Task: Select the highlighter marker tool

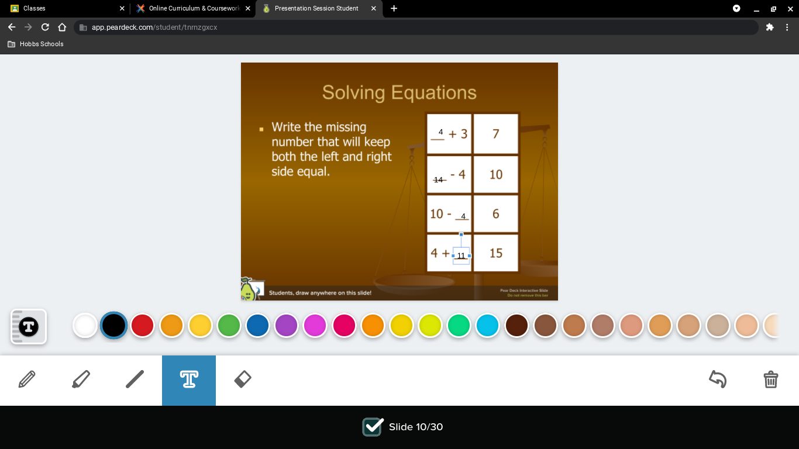Action: pos(81,380)
